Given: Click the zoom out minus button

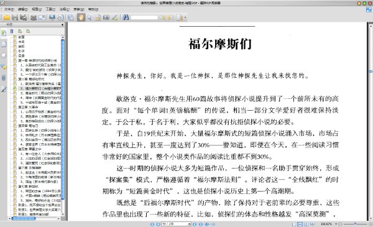Looking at the screenshot, I should pyautogui.click(x=341, y=224).
